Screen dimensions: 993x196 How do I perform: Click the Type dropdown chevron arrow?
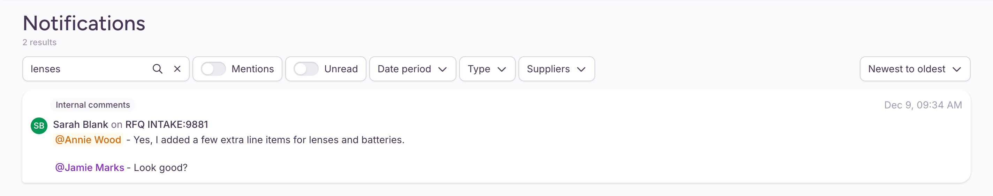point(501,69)
